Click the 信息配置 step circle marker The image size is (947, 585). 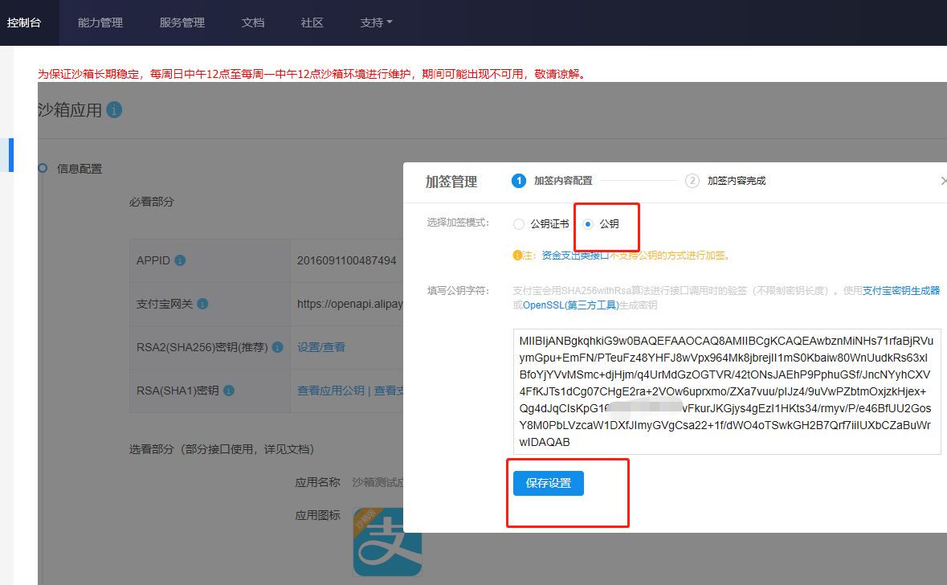[43, 168]
